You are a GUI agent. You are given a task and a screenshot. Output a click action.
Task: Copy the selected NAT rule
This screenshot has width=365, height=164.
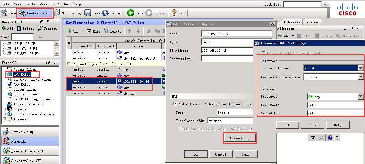157,31
